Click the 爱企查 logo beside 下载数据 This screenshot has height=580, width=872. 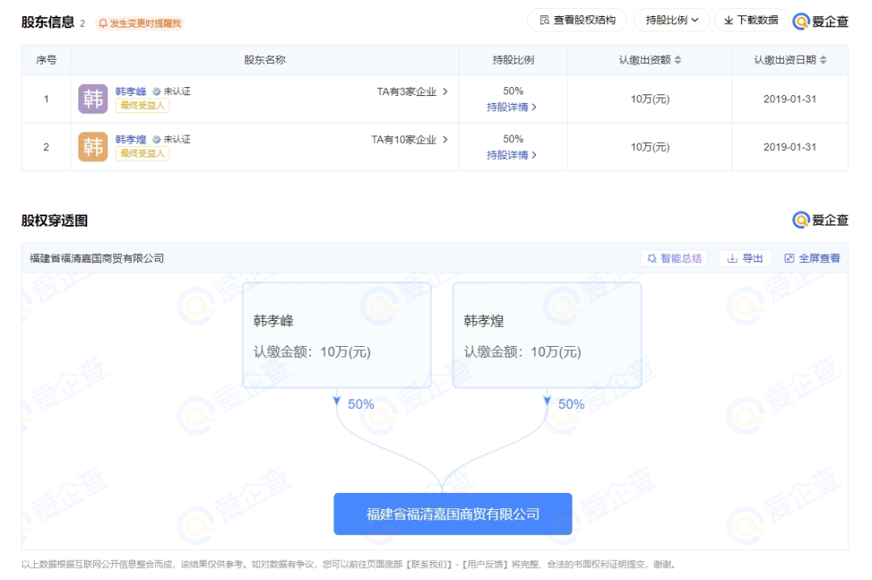click(x=820, y=21)
